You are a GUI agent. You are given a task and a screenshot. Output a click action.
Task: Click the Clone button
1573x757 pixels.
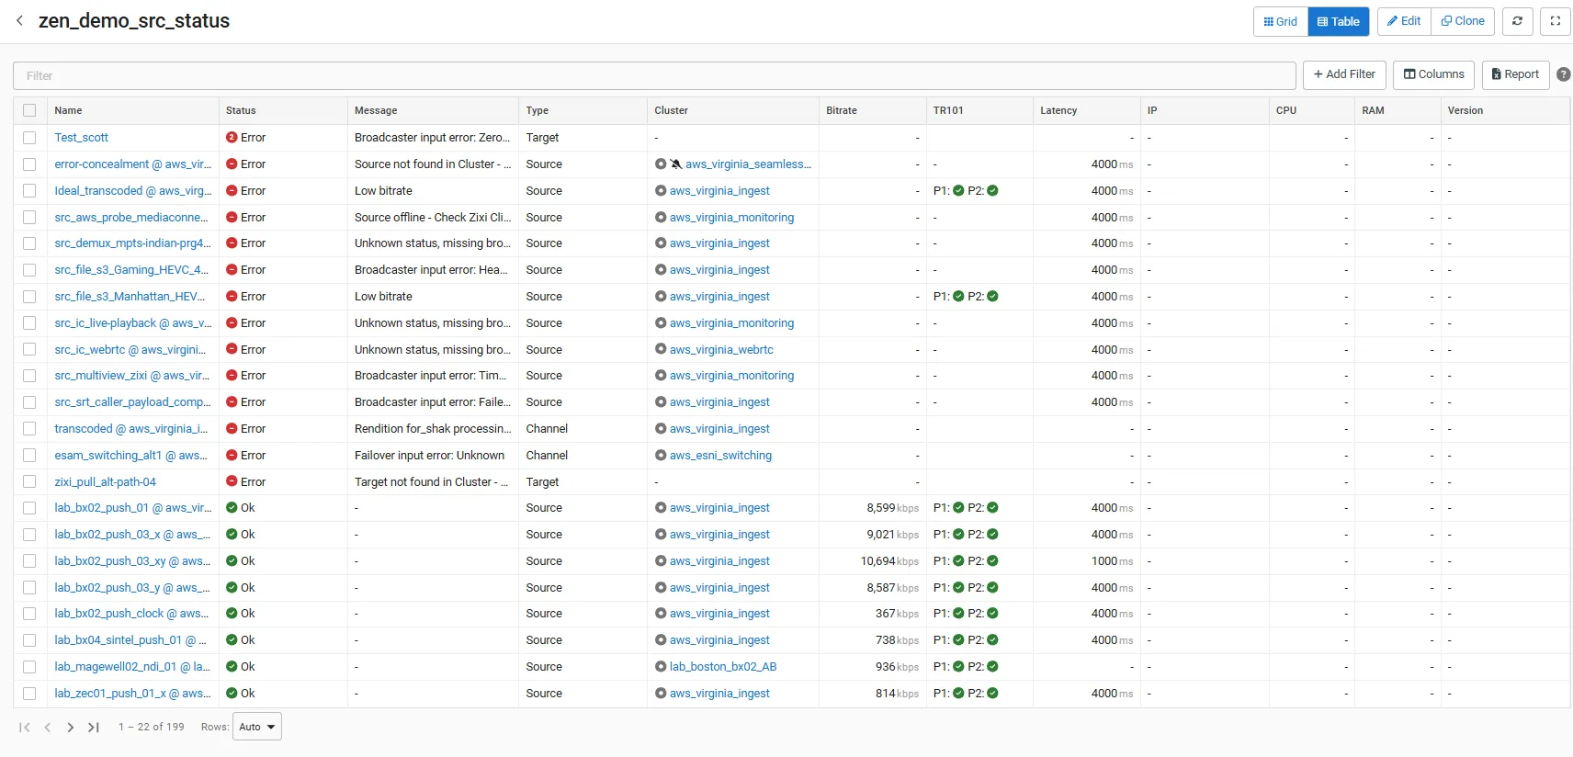click(x=1463, y=21)
